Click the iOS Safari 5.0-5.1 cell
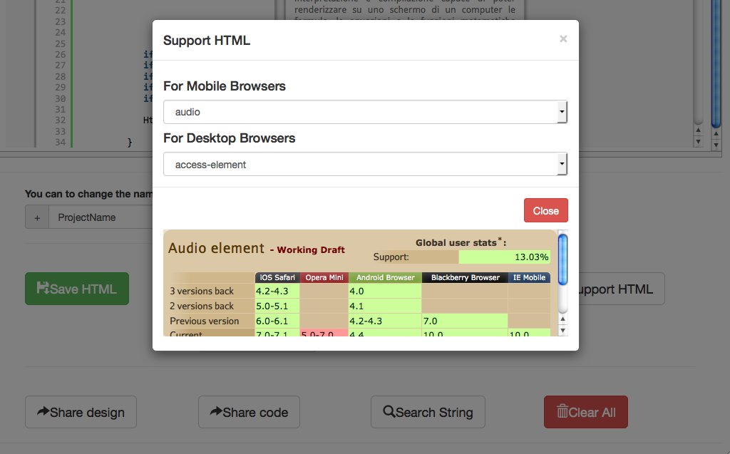This screenshot has width=730, height=454. coord(277,306)
